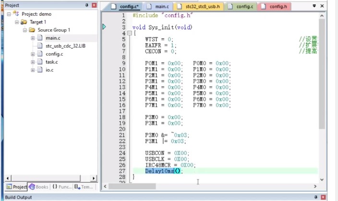Click the Project panel scroll right arrow
This screenshot has height=201, width=338.
(94, 178)
